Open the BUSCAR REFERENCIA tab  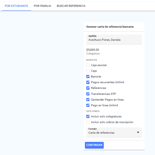pyautogui.click(x=71, y=6)
